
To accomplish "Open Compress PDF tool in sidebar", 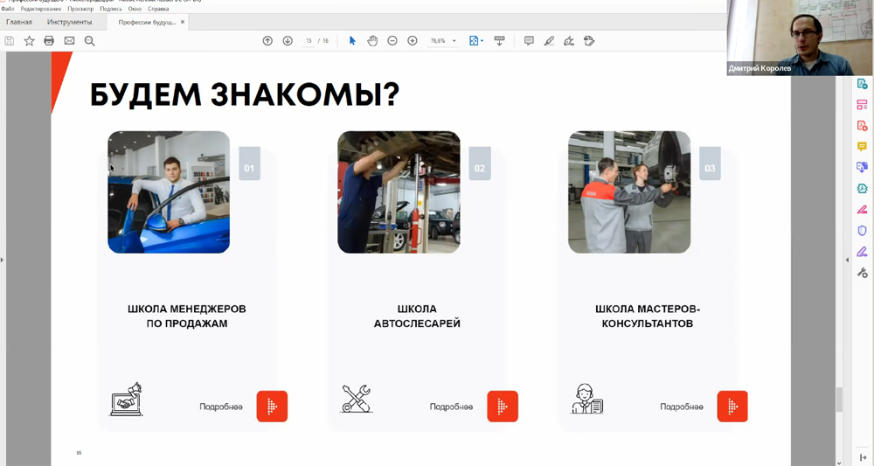I will [x=862, y=188].
